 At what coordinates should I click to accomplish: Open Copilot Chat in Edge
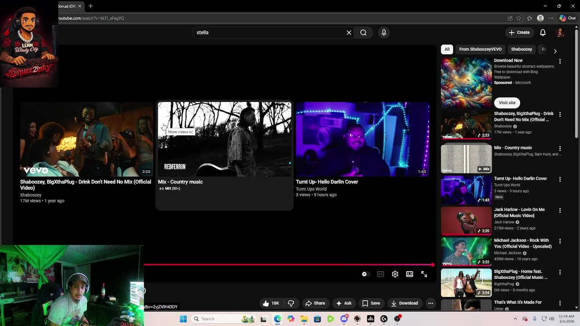click(567, 18)
